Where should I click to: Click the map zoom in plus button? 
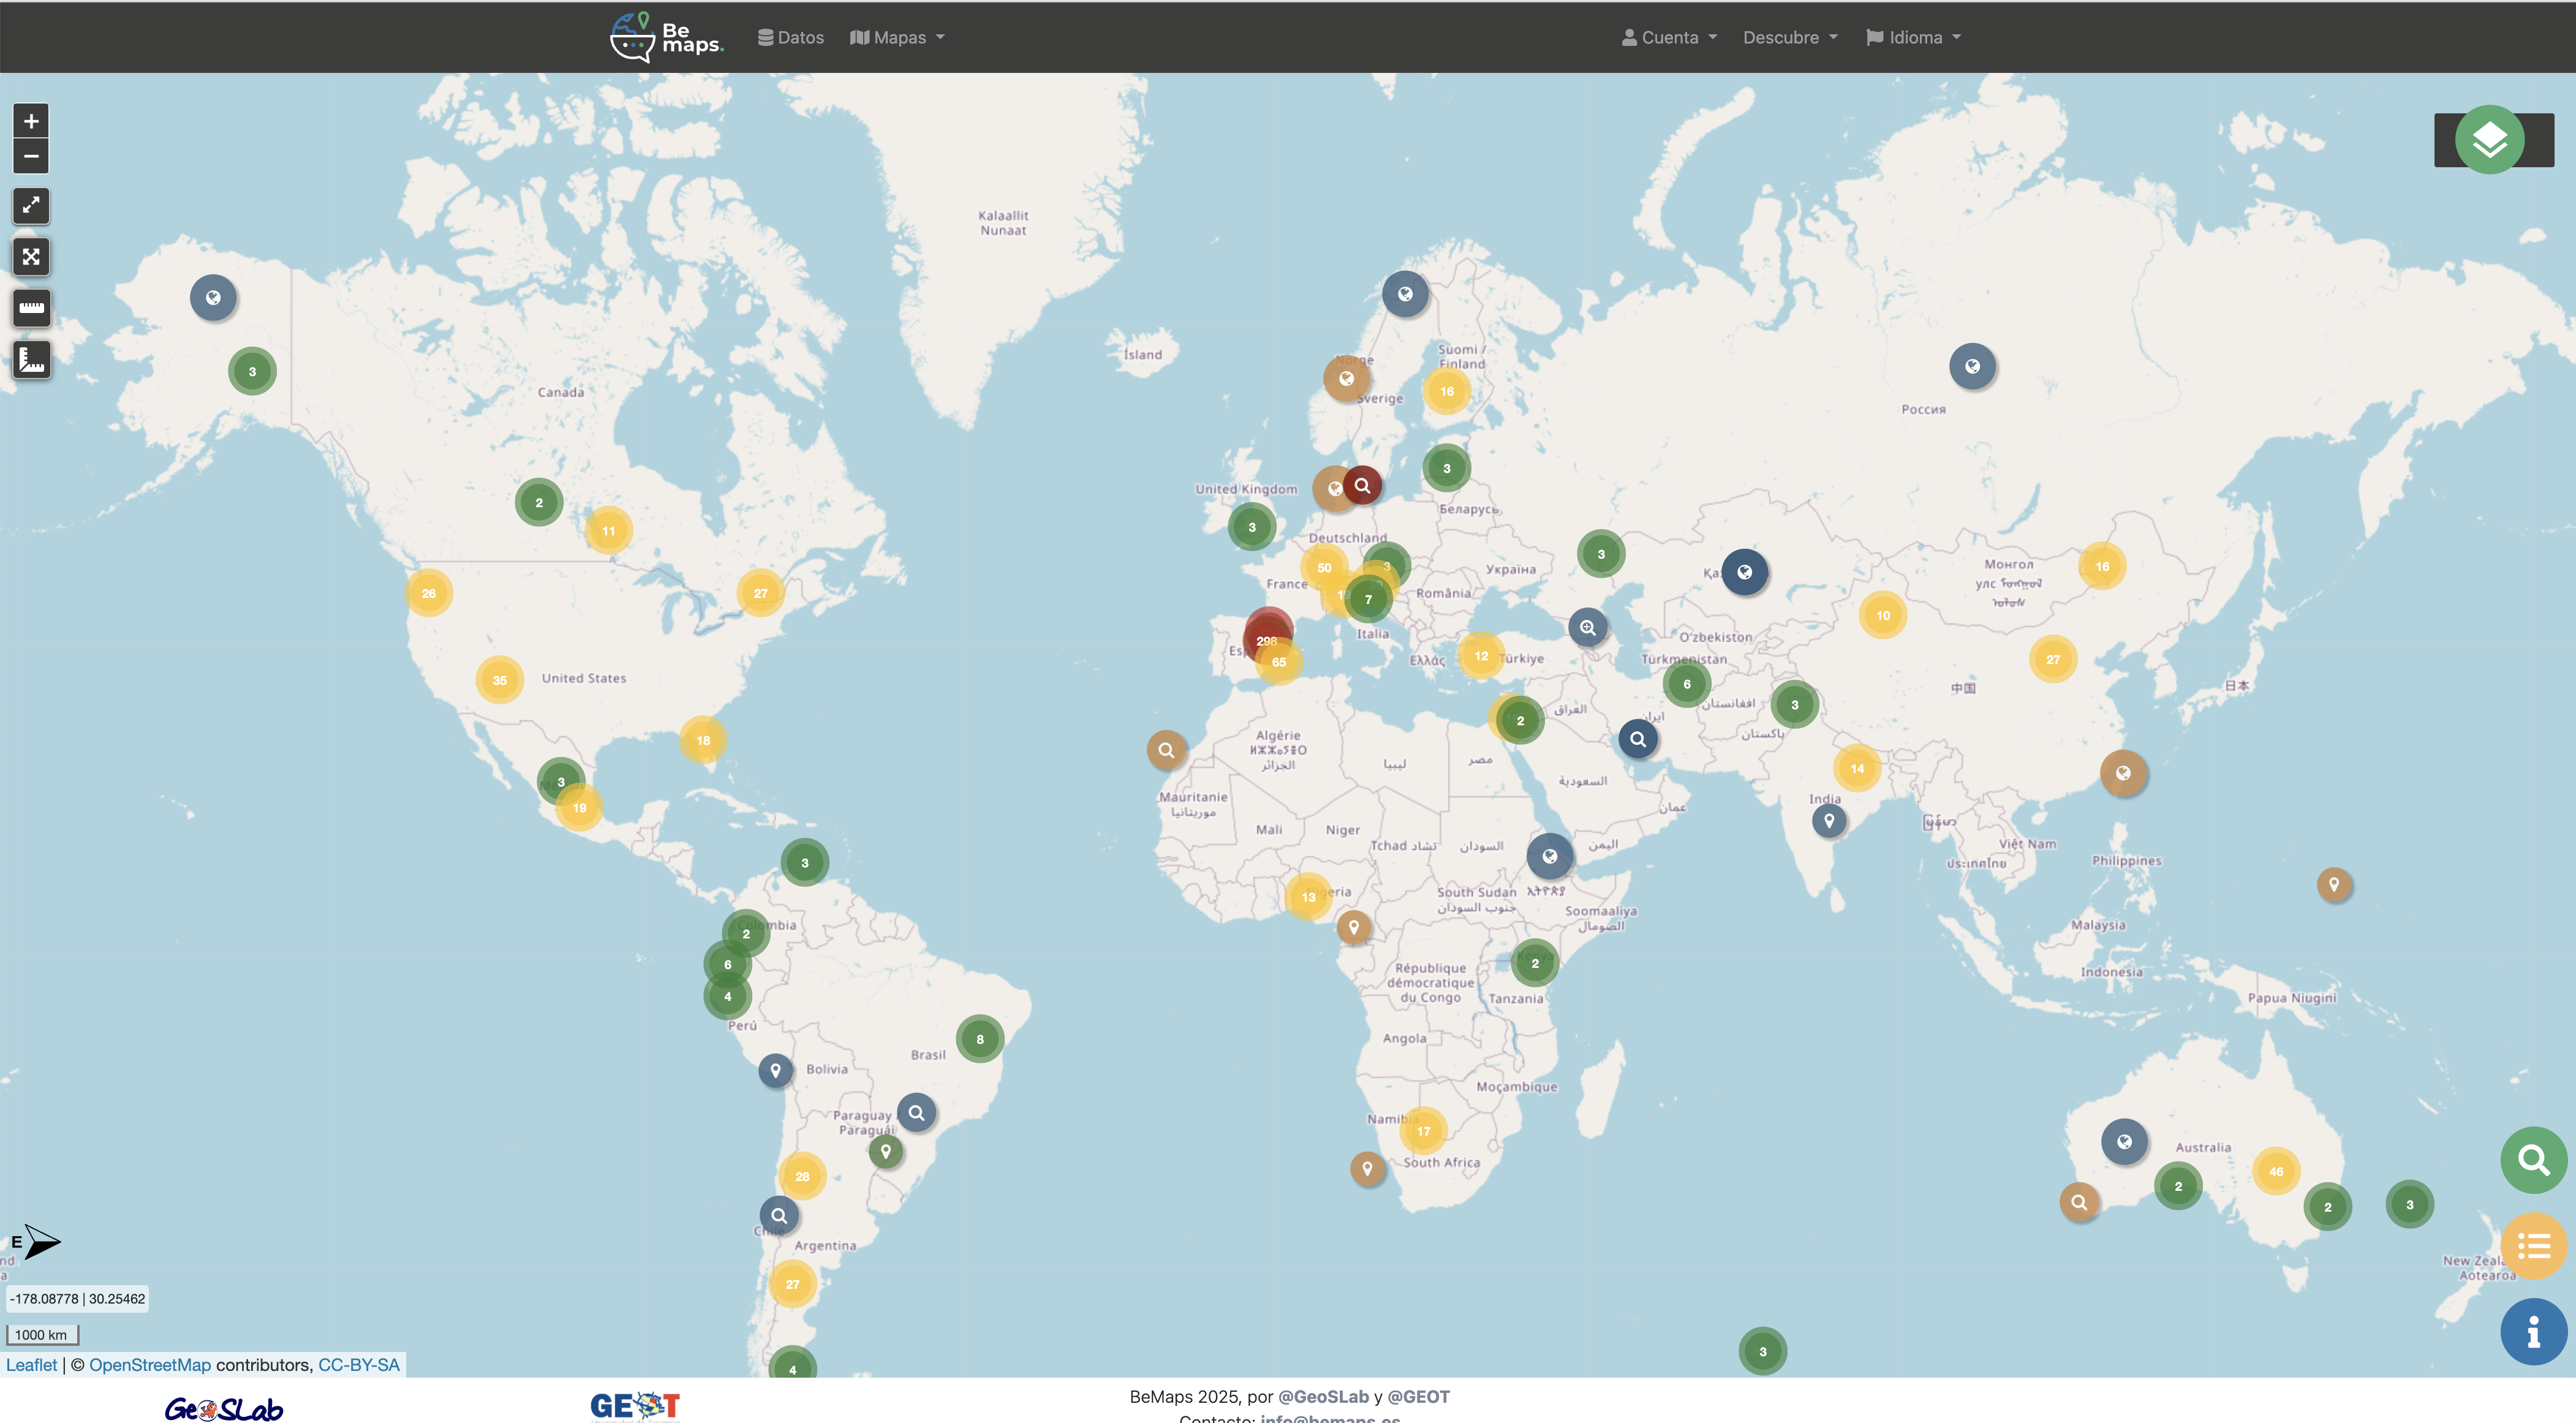tap(31, 121)
